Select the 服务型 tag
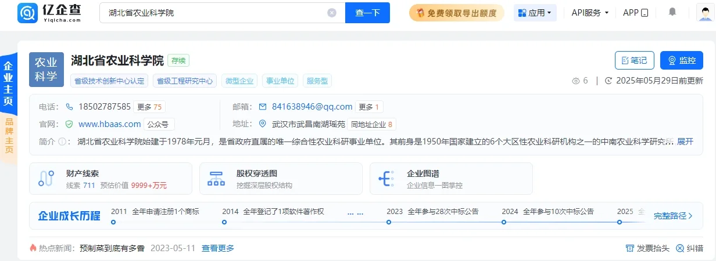Screen dimensions: 716x261 coord(317,81)
